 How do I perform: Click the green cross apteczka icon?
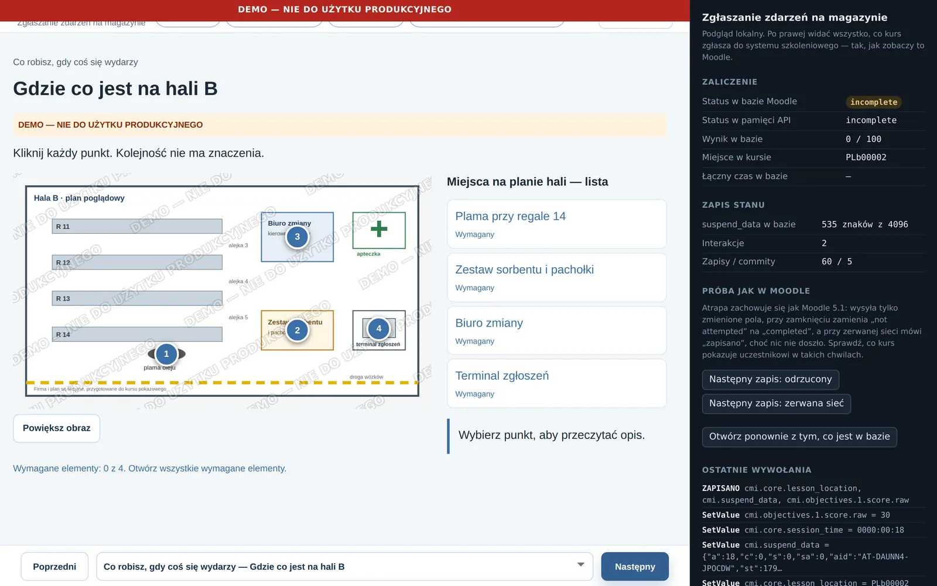(x=379, y=229)
